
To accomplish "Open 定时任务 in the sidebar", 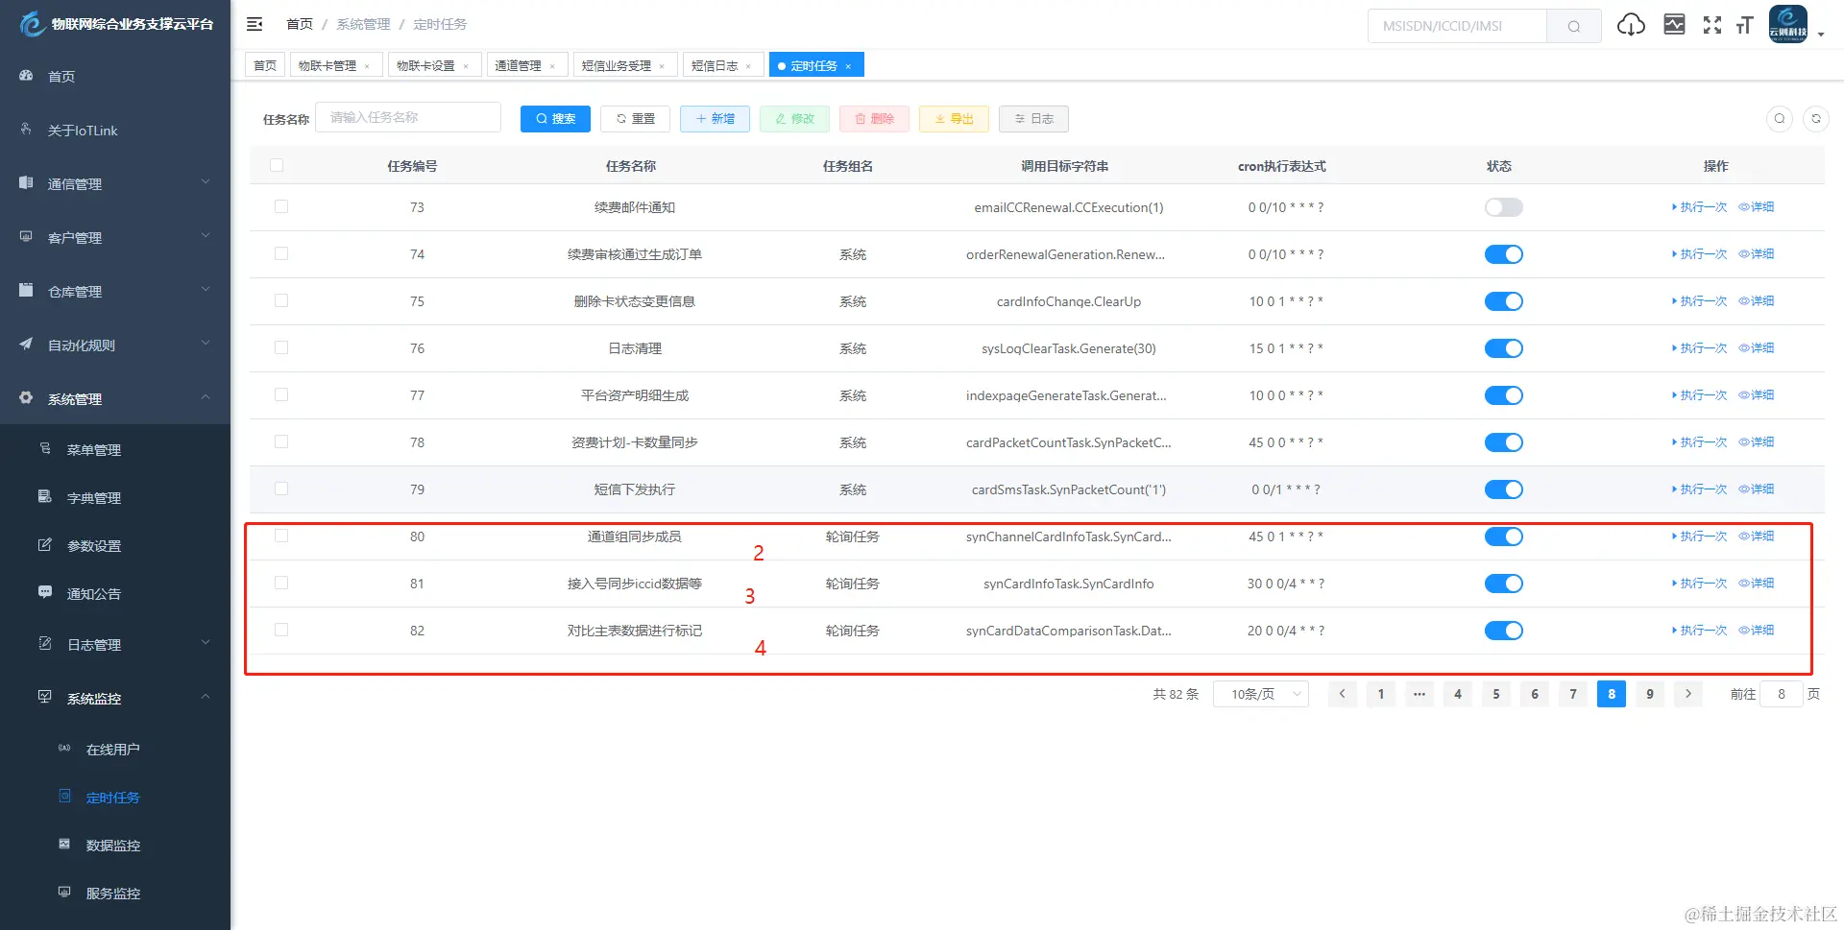I will point(113,798).
